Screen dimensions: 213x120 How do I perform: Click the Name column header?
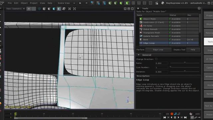pos(152,15)
